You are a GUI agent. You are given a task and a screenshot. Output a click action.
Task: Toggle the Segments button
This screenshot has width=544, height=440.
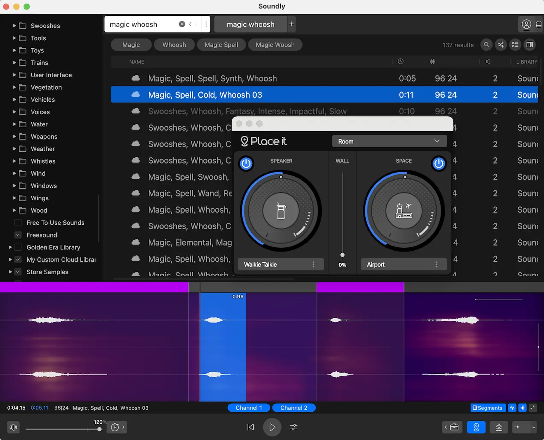[488, 408]
